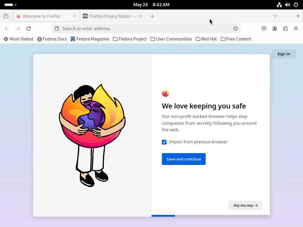Click the forward navigation arrow
This screenshot has height=227, width=303.
coord(18,29)
